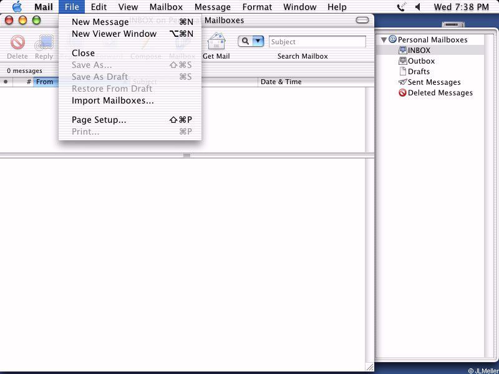
Task: Choose New Viewer Window from File menu
Action: pos(130,34)
